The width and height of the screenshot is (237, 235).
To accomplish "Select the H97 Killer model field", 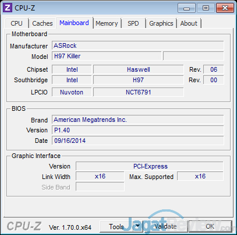I will tap(107, 56).
